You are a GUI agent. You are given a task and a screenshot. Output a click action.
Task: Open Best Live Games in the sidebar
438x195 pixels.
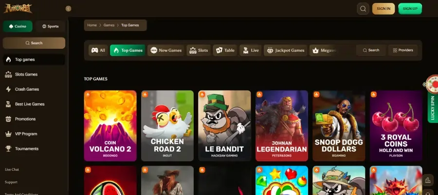34,104
